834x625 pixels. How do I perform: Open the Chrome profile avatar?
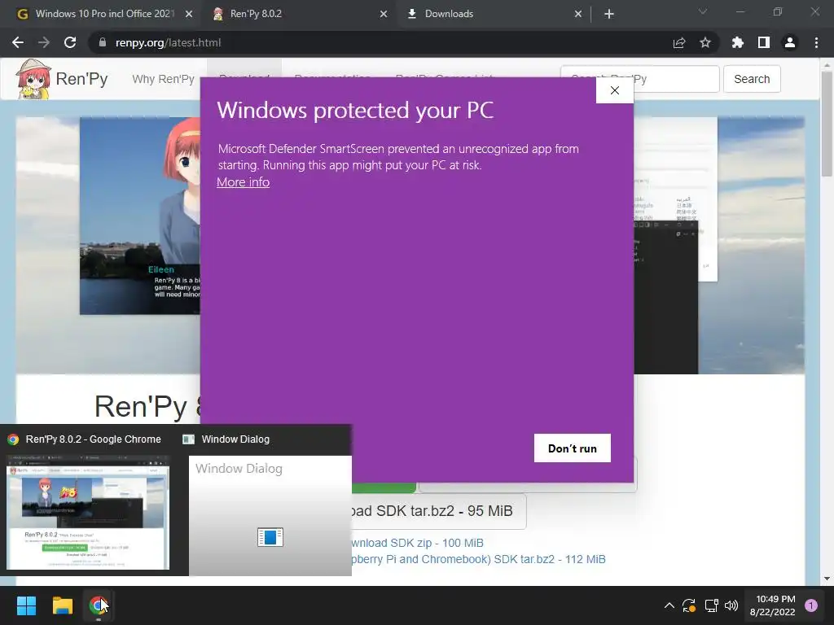click(x=790, y=42)
